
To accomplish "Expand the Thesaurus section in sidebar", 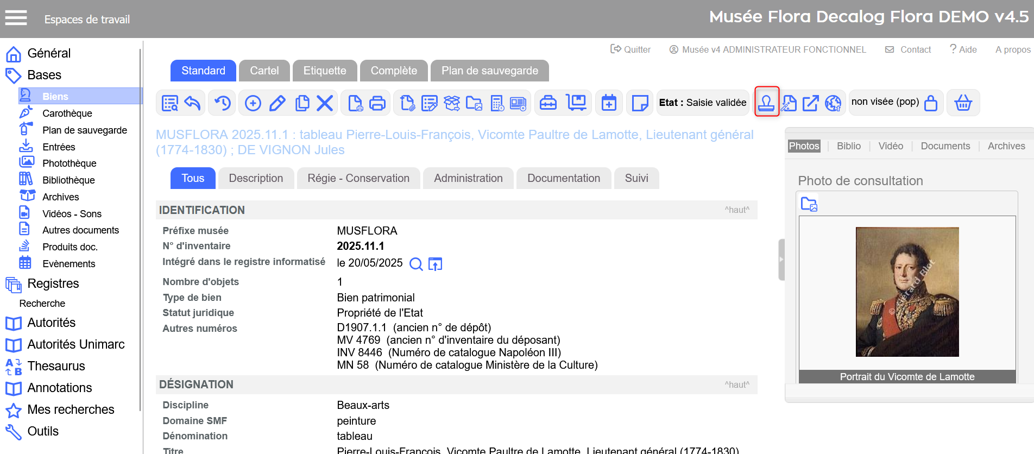I will [56, 366].
